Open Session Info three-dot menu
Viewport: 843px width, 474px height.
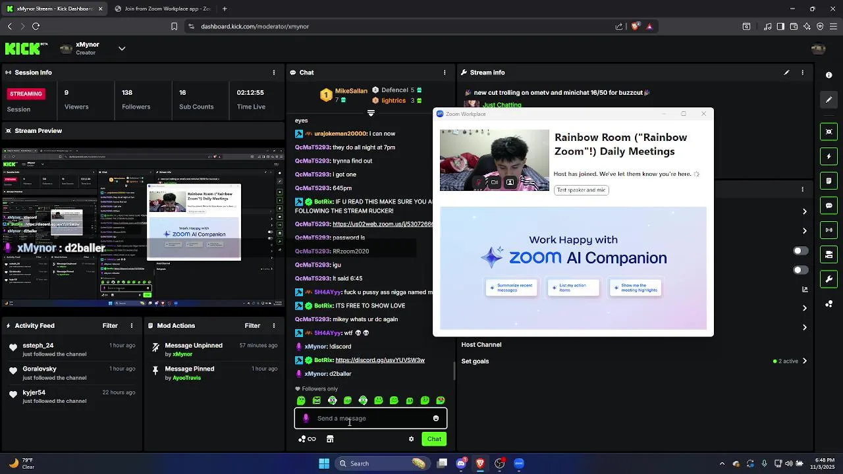[x=274, y=72]
